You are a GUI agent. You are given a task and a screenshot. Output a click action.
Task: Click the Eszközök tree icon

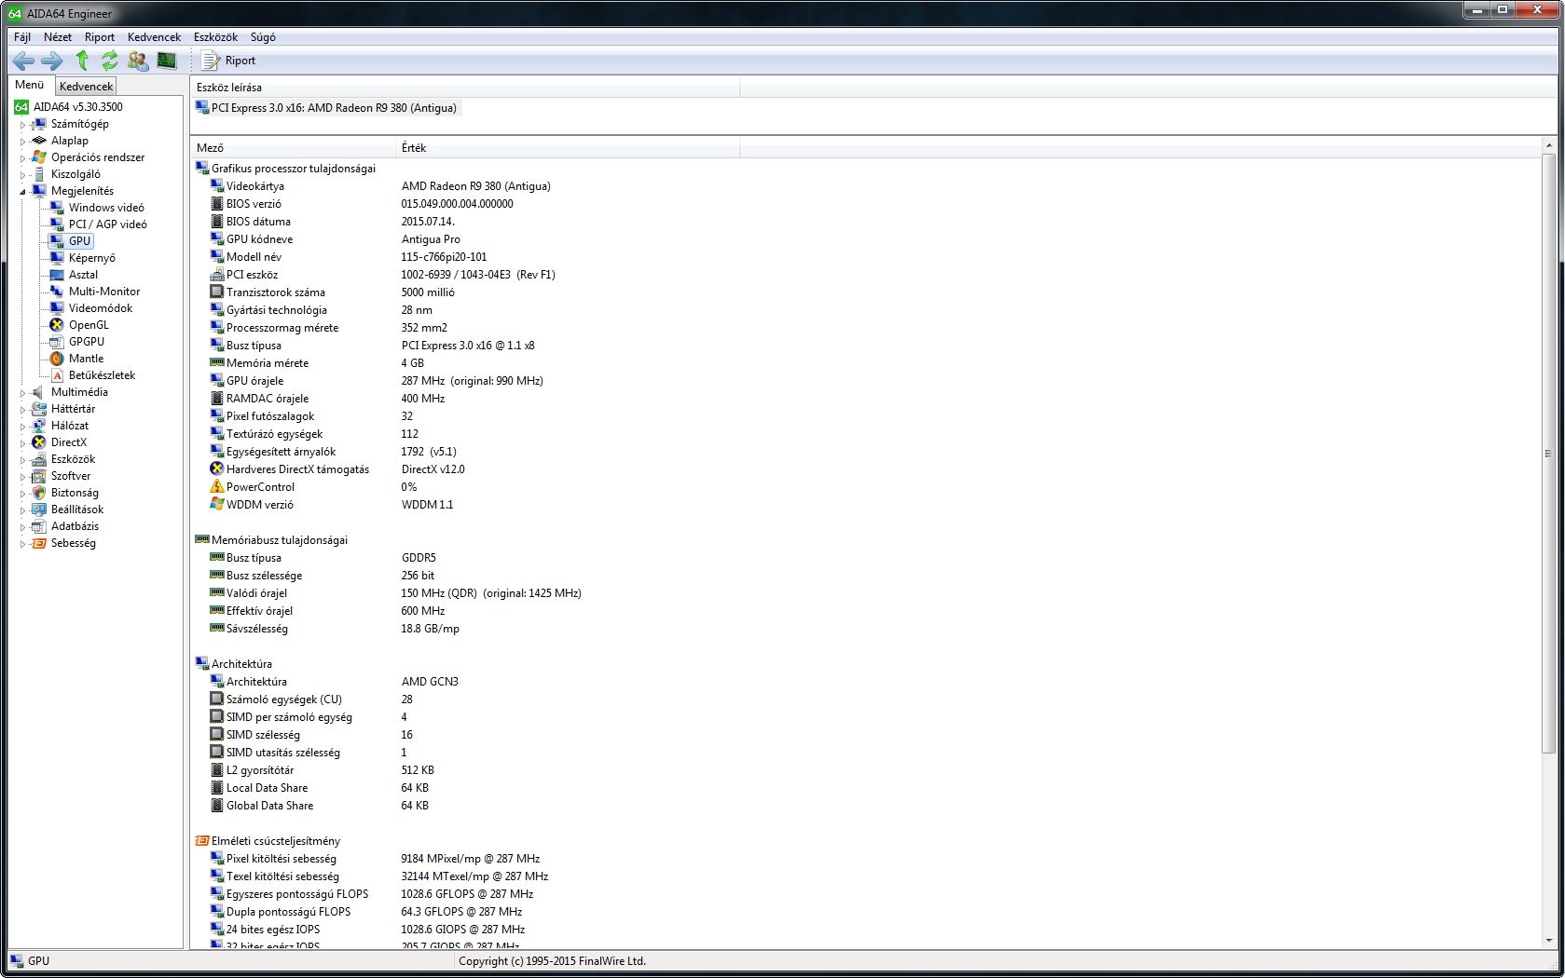39,459
